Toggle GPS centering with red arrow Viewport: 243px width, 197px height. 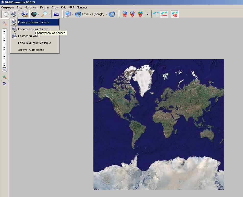tap(175, 14)
